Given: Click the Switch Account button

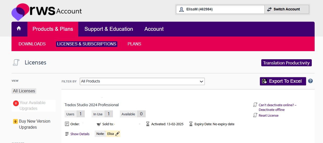Looking at the screenshot, I should tap(286, 9).
